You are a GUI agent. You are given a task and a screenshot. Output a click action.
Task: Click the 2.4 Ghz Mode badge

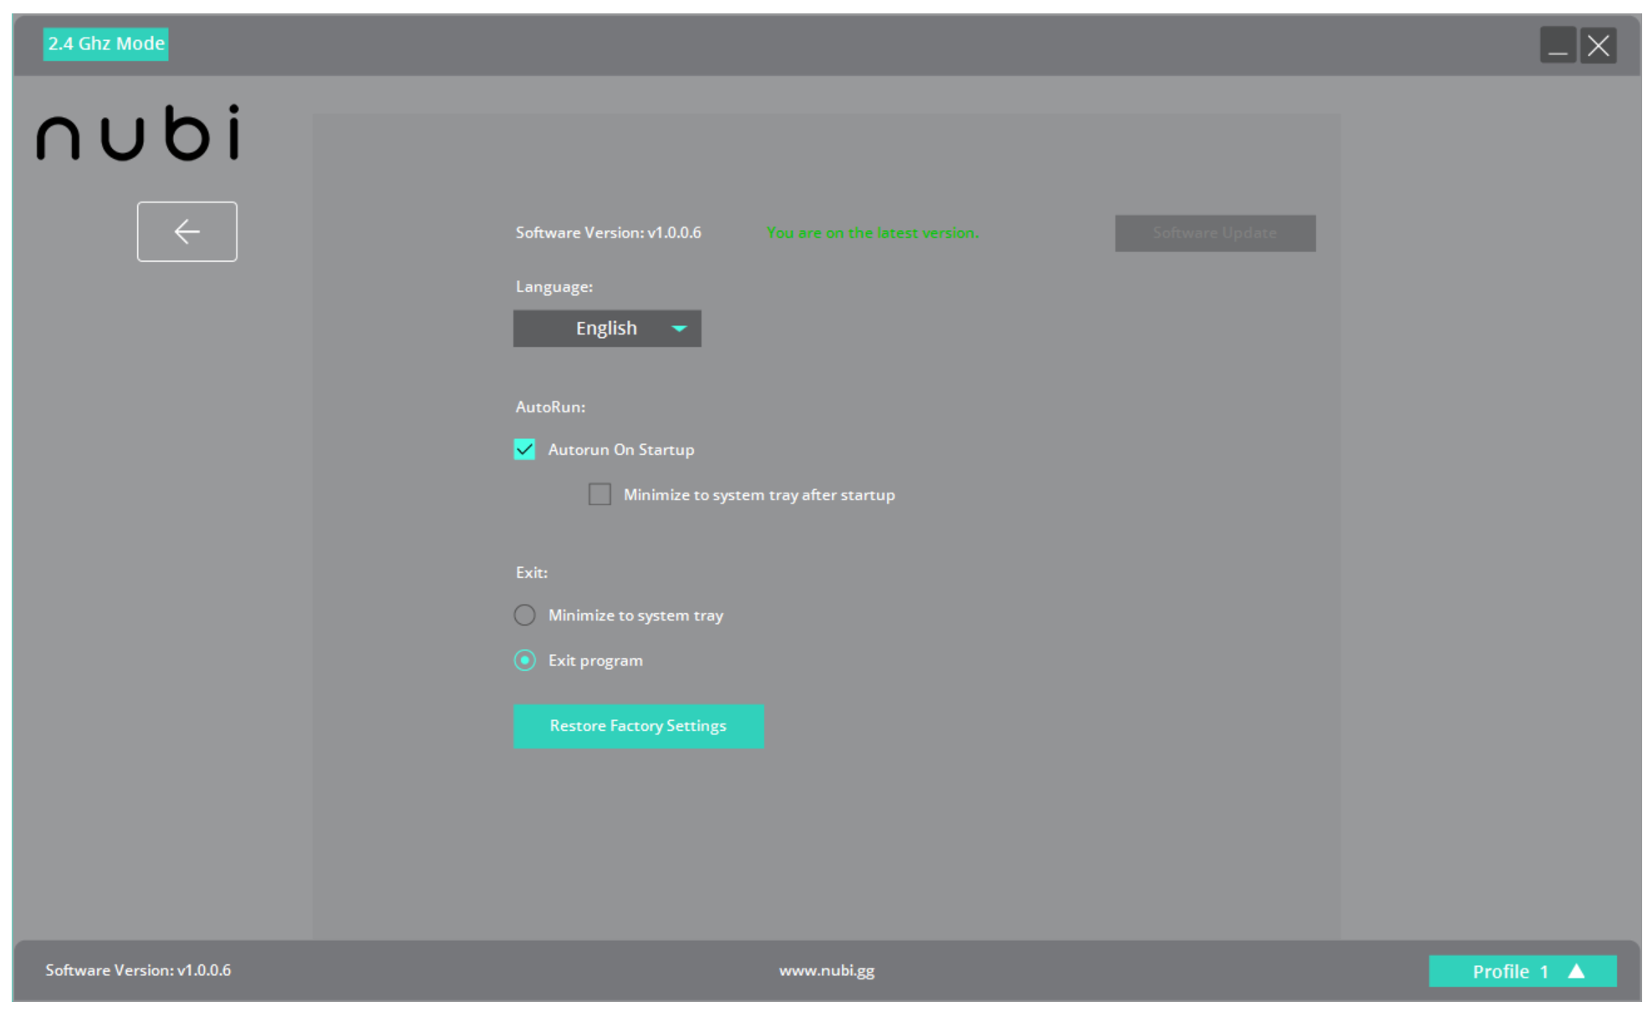click(105, 43)
